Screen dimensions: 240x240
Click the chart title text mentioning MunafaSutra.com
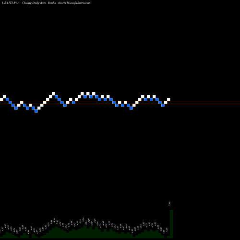click(x=46, y=3)
